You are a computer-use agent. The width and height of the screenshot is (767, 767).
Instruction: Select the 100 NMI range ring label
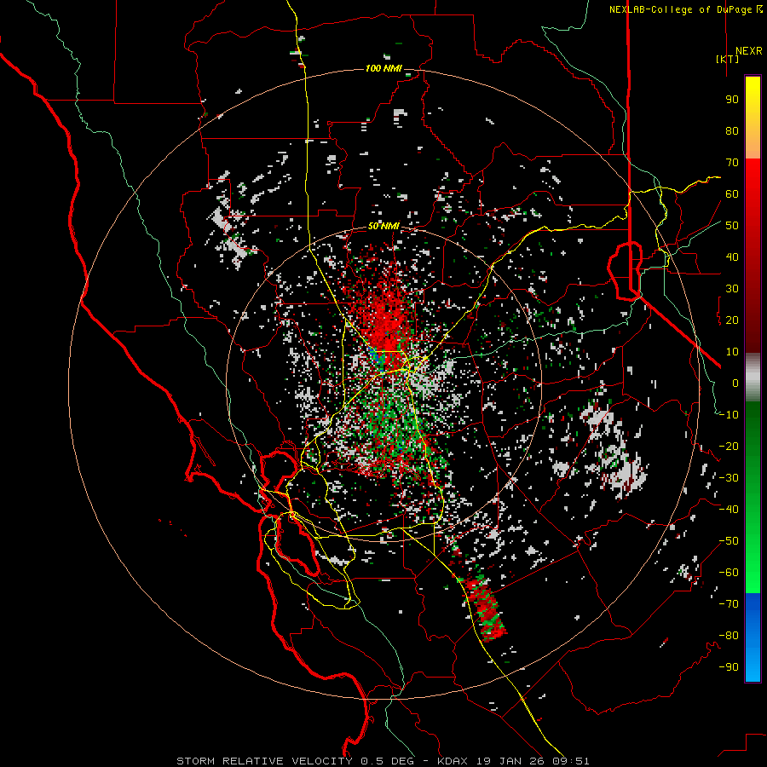coord(383,68)
